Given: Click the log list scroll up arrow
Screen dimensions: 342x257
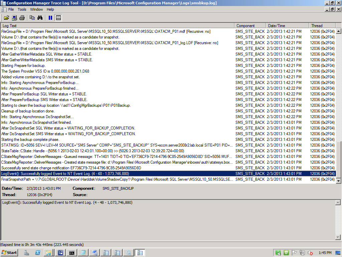Looking at the screenshot, I should [338, 31].
